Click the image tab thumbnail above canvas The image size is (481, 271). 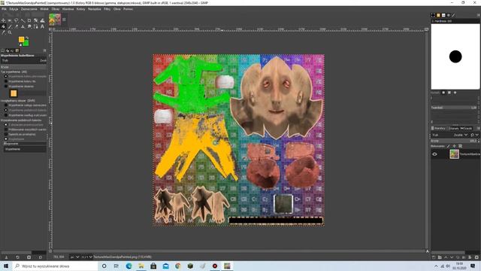(x=55, y=20)
